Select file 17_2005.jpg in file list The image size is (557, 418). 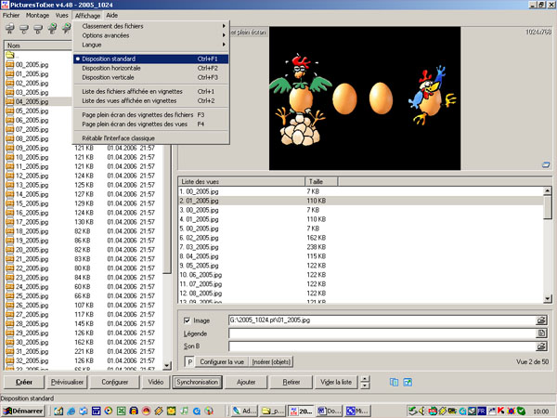32,222
